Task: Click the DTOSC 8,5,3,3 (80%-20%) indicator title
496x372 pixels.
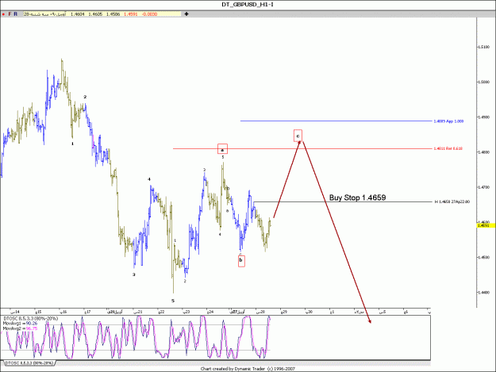Action: click(31, 319)
